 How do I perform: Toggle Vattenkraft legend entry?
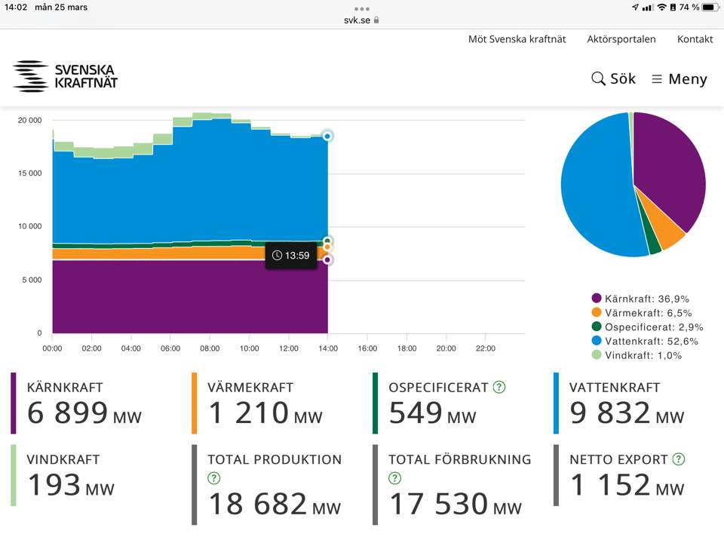(x=645, y=341)
